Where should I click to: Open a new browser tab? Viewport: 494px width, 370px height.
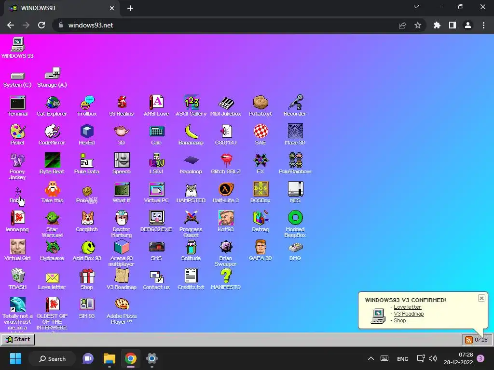click(x=130, y=8)
